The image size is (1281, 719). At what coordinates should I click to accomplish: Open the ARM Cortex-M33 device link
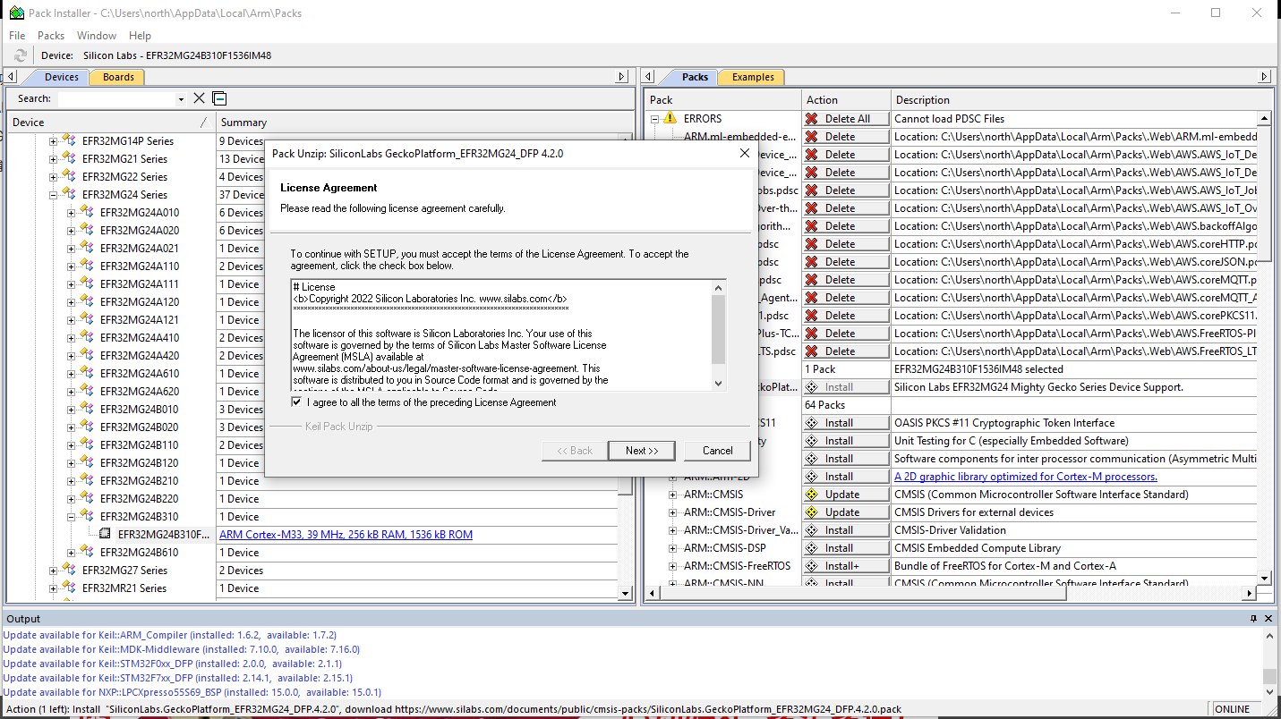[x=346, y=535]
